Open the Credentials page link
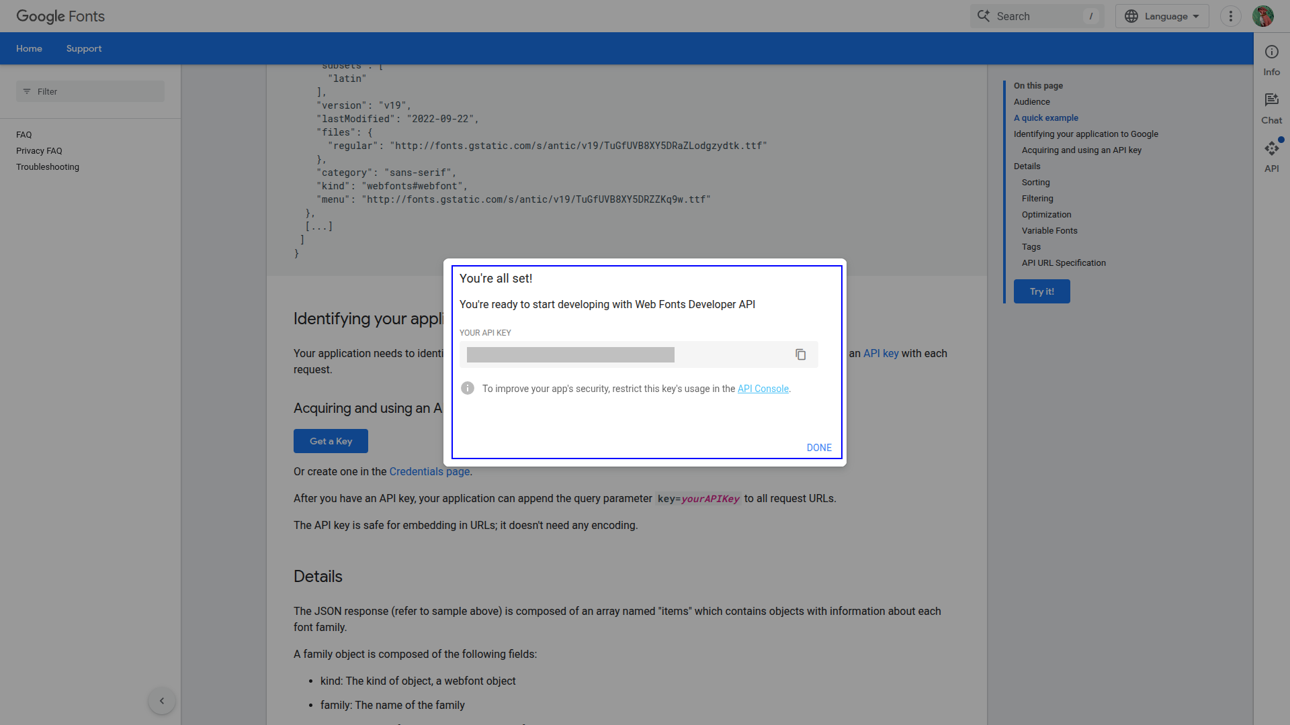1290x725 pixels. click(429, 471)
